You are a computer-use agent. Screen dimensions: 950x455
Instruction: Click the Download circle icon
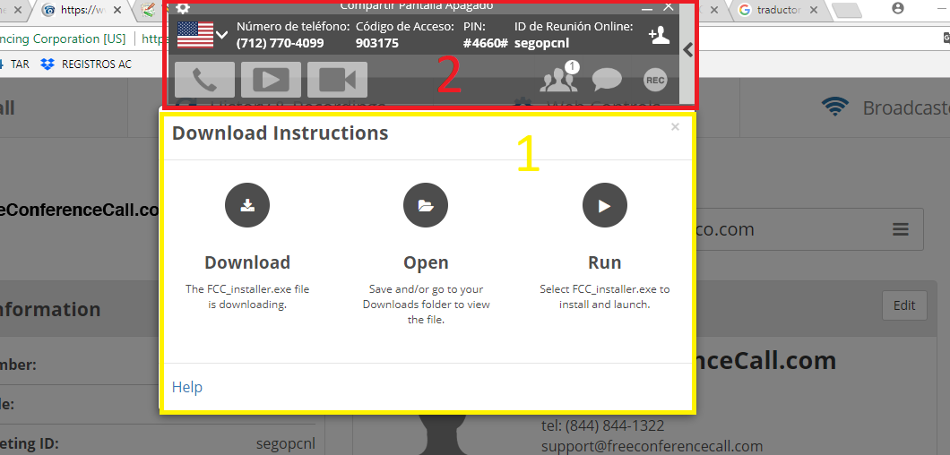247,205
